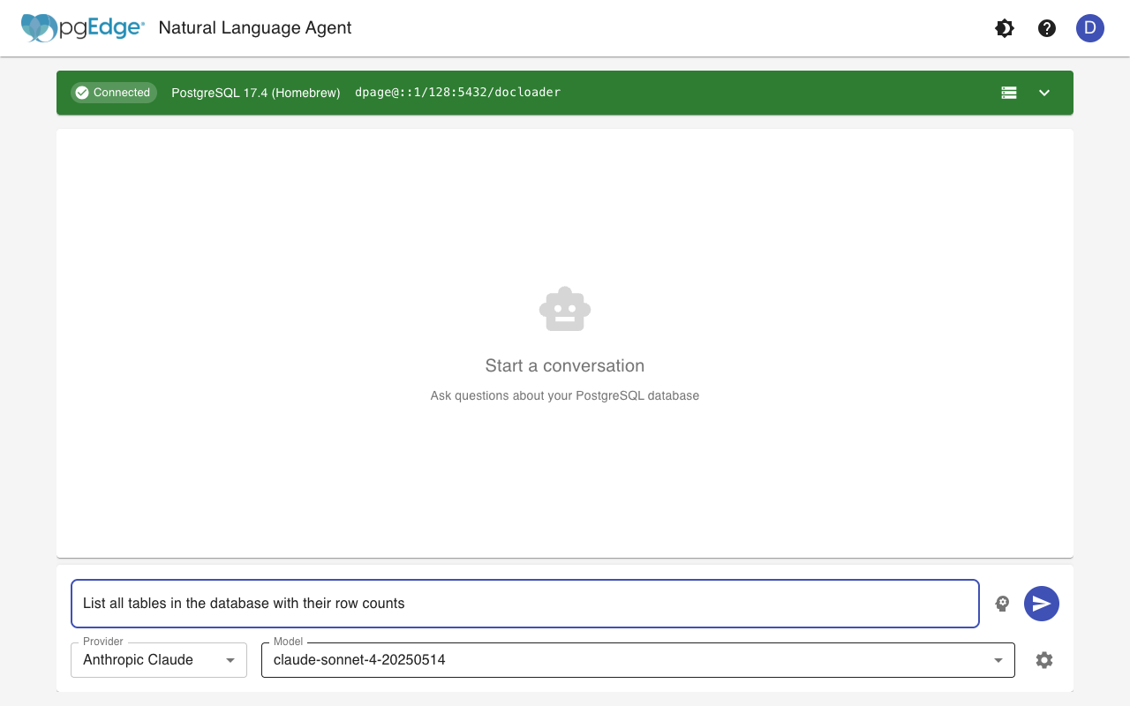Select claude-sonnet-4-20250514 in the Model field
The image size is (1130, 706).
[637, 659]
